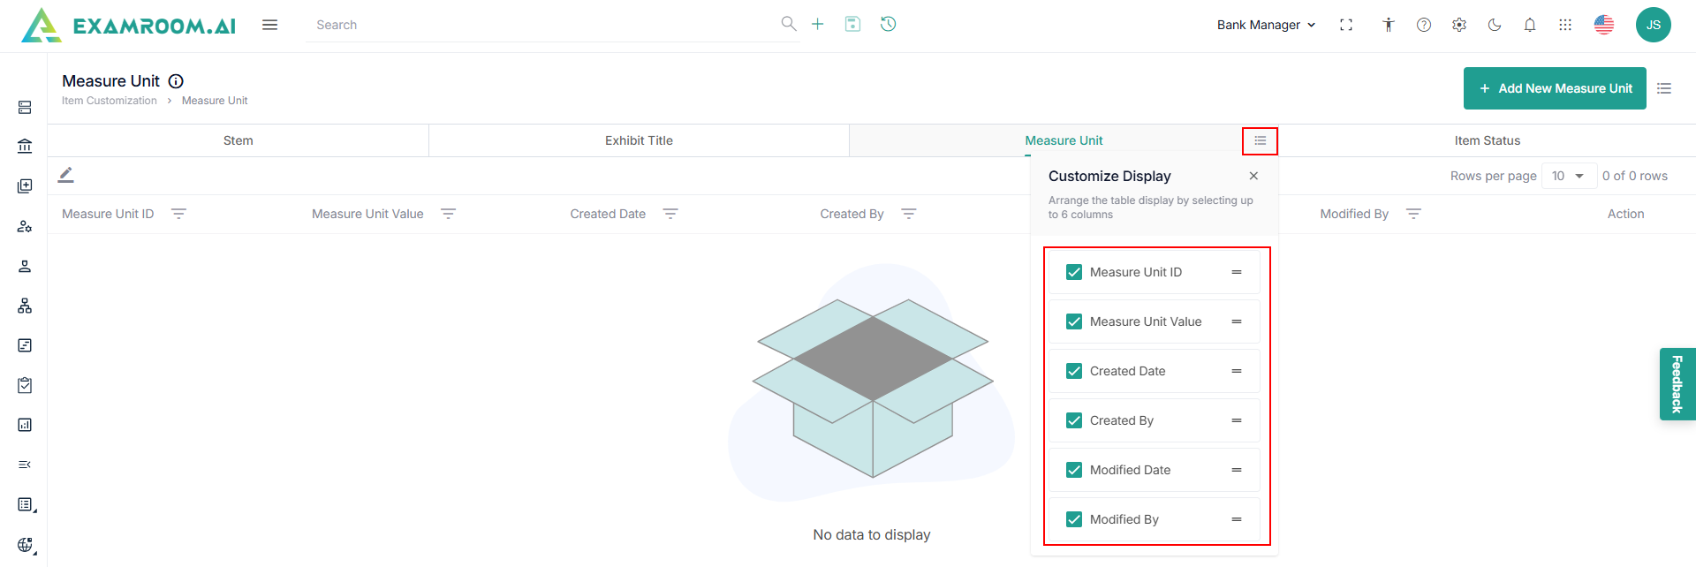Click the dark mode moon icon
This screenshot has height=567, width=1696.
point(1495,25)
